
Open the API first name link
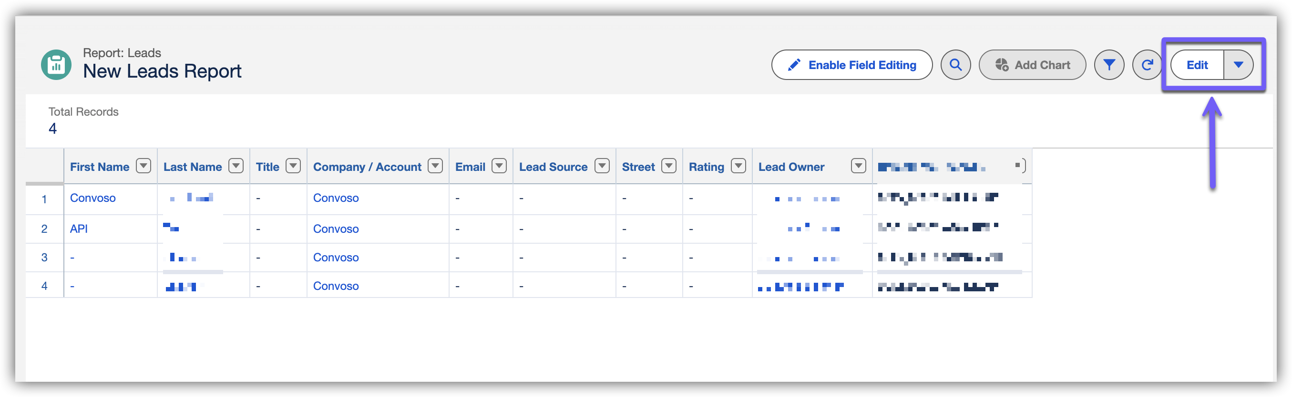point(79,229)
